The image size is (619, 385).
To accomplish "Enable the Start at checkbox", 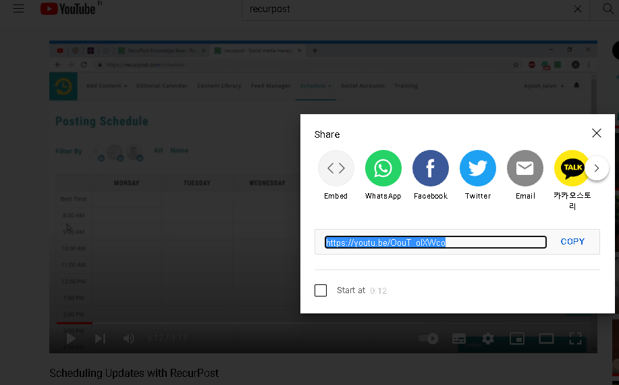I will point(321,290).
